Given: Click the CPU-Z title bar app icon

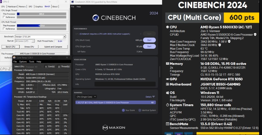Looking at the screenshot, I should 1,2.
